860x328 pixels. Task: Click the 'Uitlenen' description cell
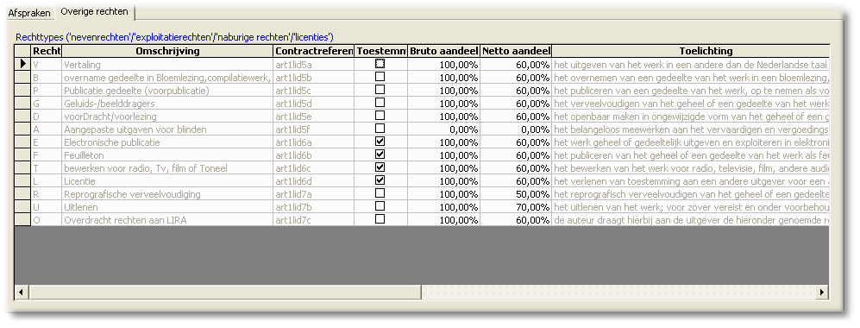167,207
